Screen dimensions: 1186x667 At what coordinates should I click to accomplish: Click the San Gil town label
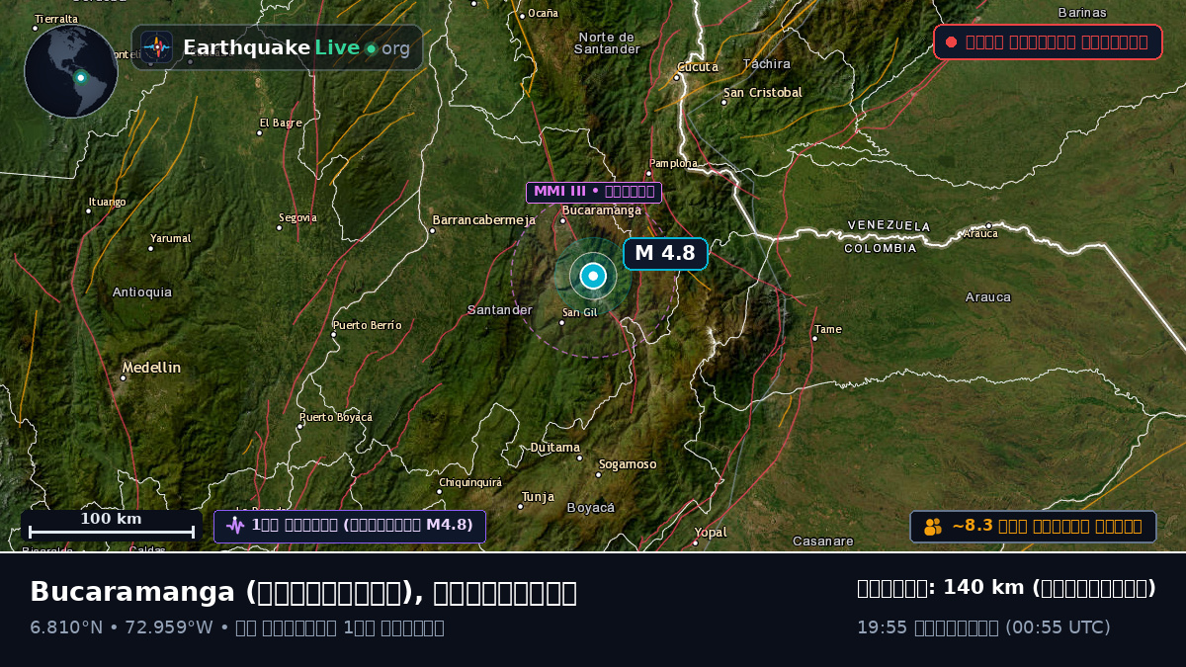[580, 313]
